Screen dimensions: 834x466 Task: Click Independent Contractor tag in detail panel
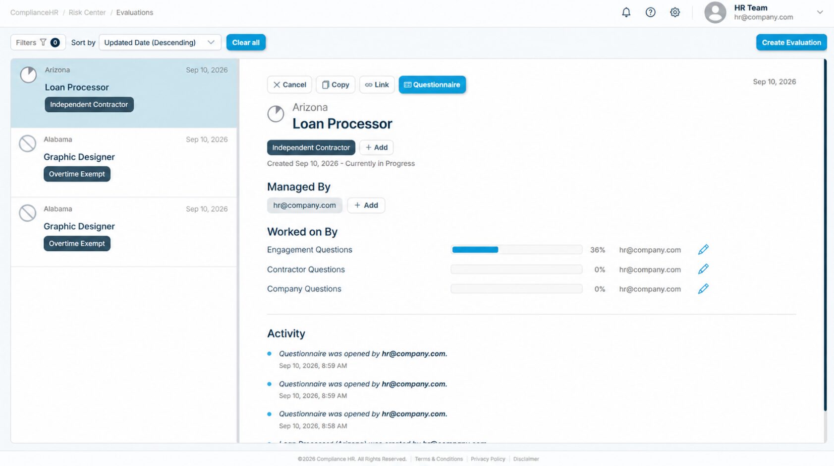click(x=311, y=147)
